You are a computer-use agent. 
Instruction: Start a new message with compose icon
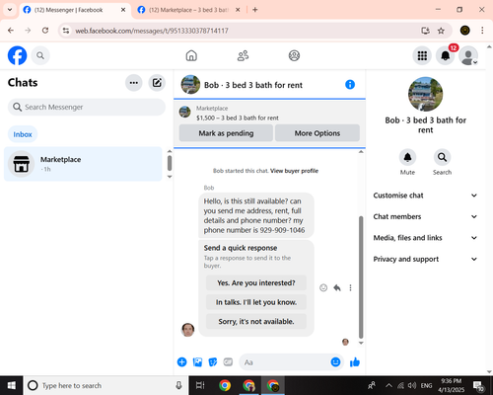click(157, 83)
